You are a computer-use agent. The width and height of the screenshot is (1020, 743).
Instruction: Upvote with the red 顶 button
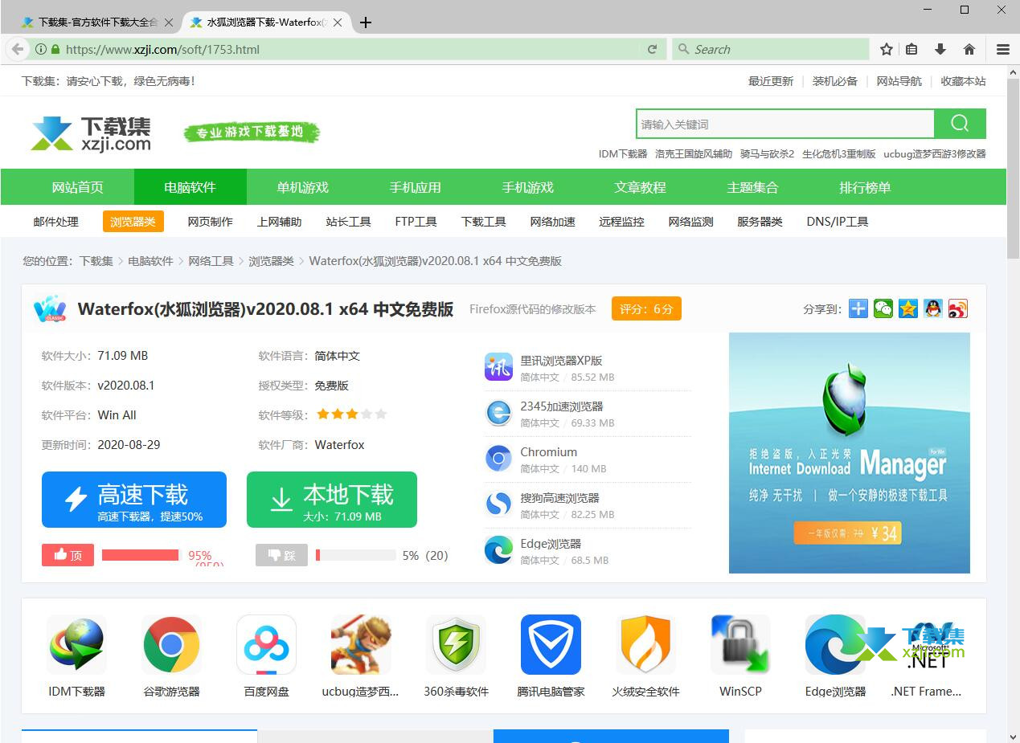pos(68,555)
